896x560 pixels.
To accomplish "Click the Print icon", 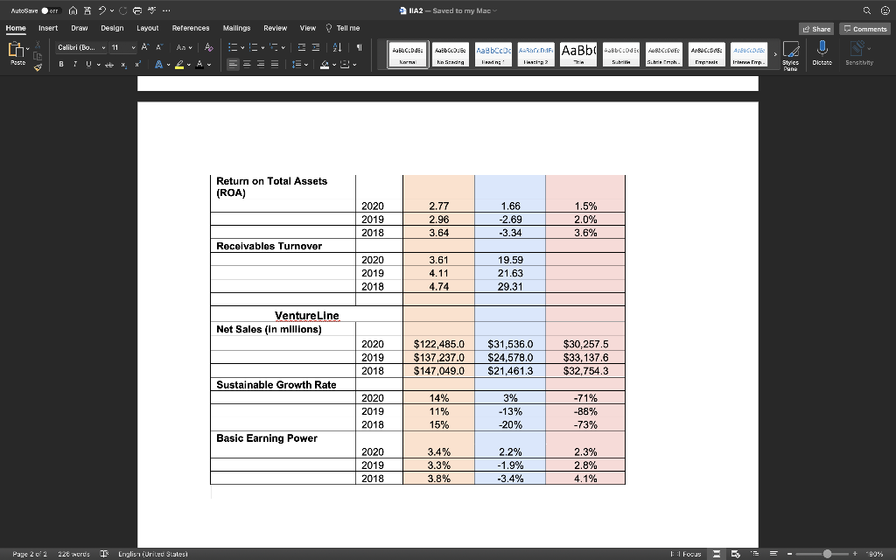I will [137, 10].
